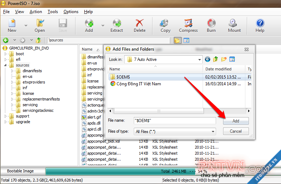This screenshot has width=281, height=184.
Task: Click the dialog's create new folder icon
Action: [224, 59]
